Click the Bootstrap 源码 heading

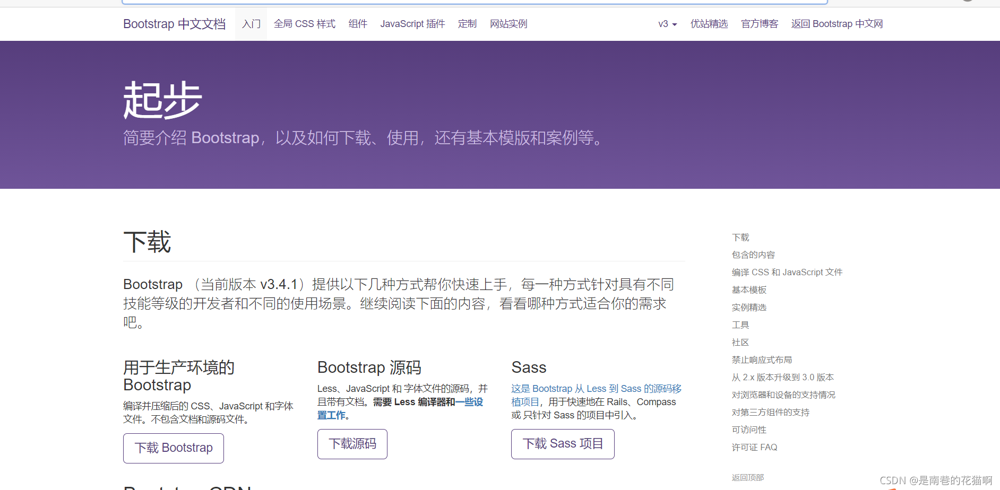click(369, 367)
